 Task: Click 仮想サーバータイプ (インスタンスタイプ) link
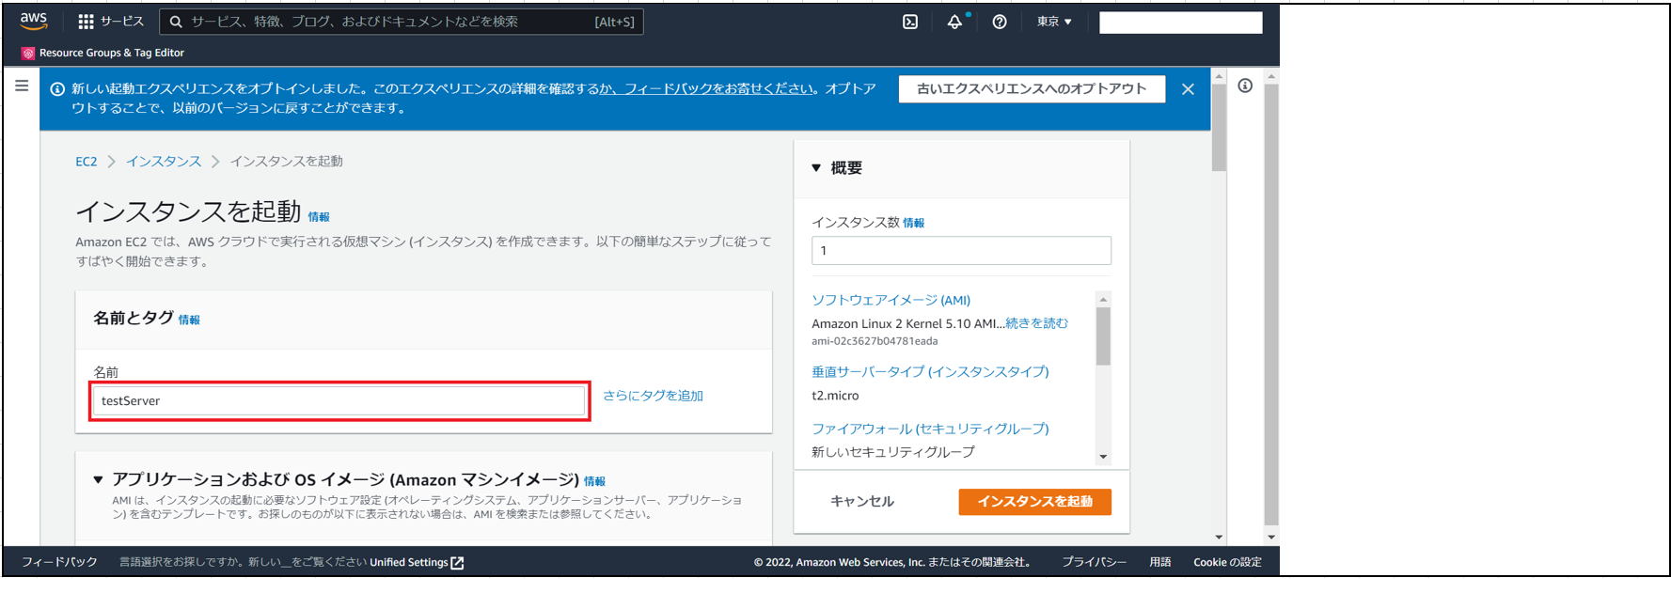point(931,372)
